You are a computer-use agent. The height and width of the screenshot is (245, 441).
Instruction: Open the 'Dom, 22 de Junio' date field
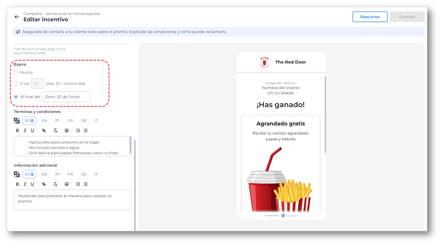[x=67, y=97]
